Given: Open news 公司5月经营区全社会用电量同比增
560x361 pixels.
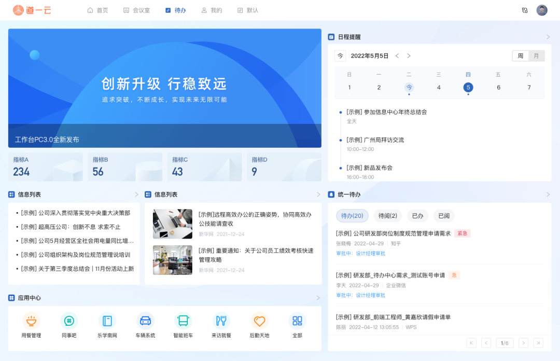Looking at the screenshot, I should (77, 241).
